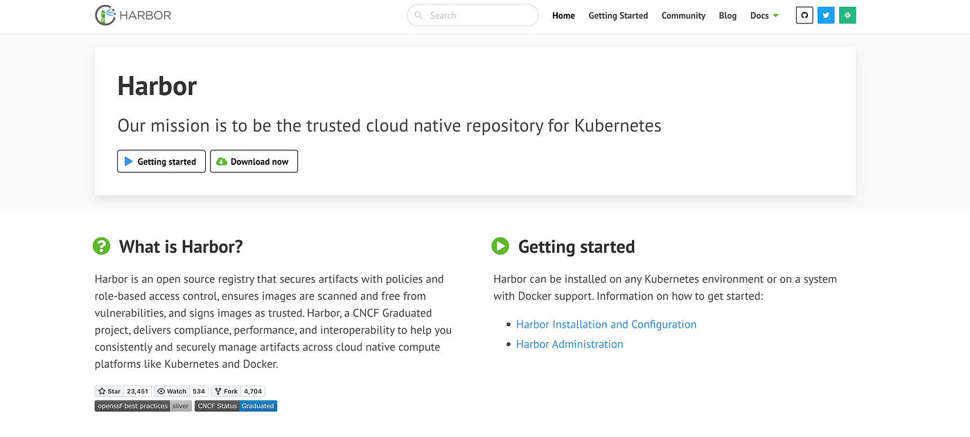Click the fork count 4,704

(x=253, y=391)
